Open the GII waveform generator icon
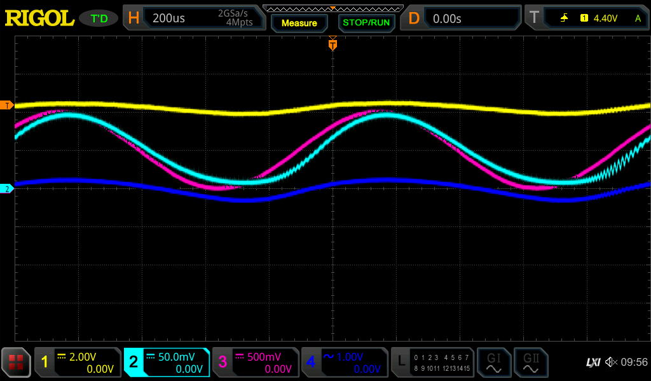Screen dimensions: 651x381 click(x=531, y=363)
